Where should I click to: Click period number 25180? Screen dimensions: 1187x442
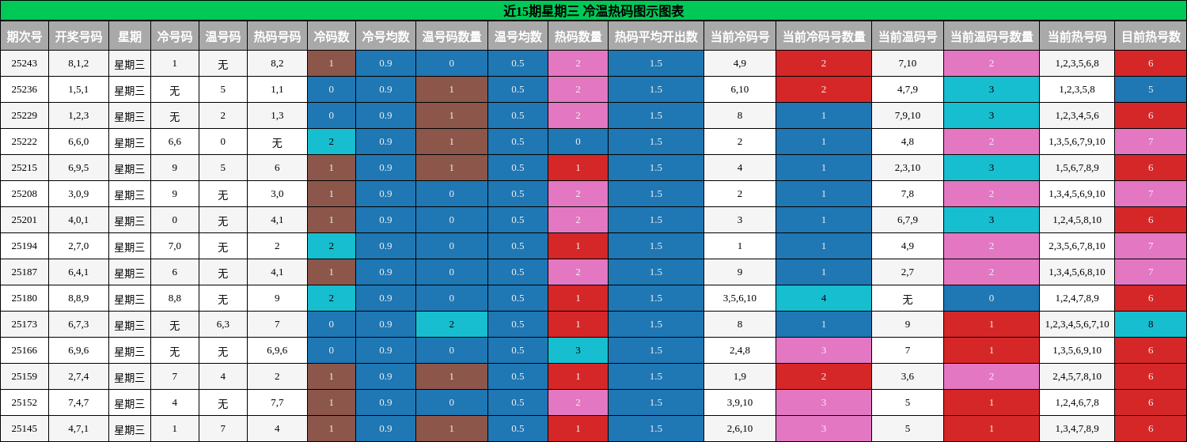(24, 298)
